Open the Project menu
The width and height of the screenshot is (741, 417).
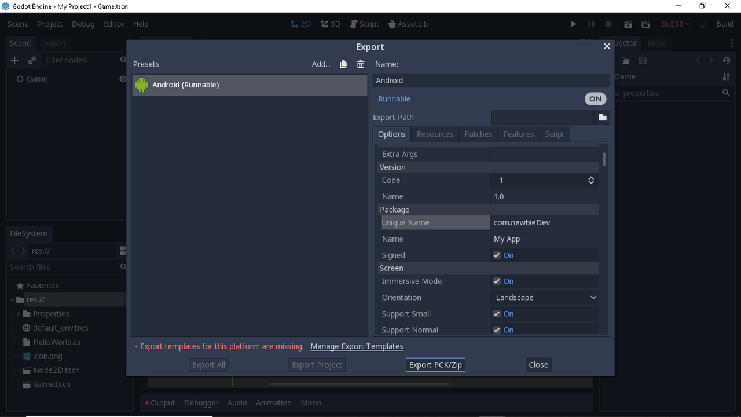50,24
